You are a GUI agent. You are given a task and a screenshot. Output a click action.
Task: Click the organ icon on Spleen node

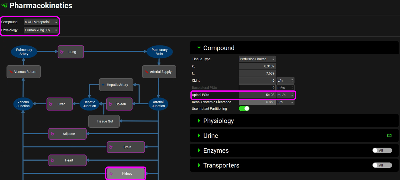click(111, 104)
